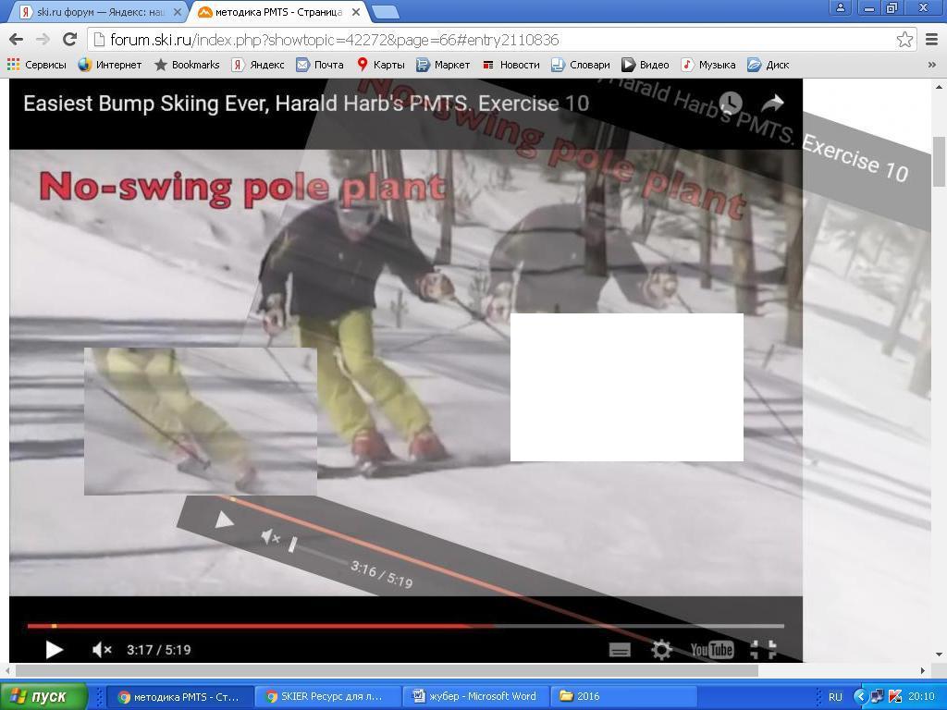947x710 pixels.
Task: Open the Windows пуск Start menu
Action: point(43,697)
